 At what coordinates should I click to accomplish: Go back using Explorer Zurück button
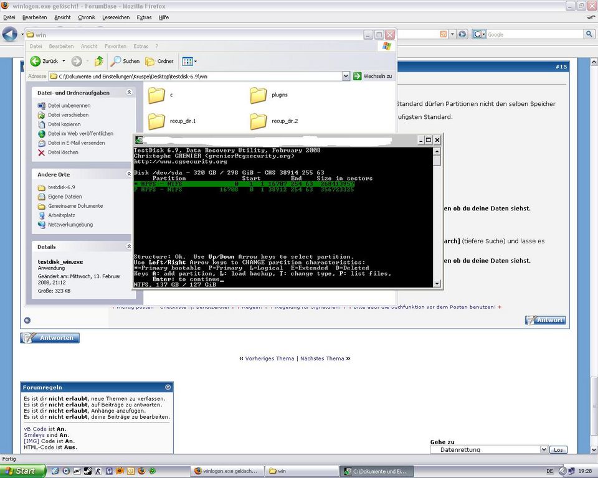pos(44,61)
